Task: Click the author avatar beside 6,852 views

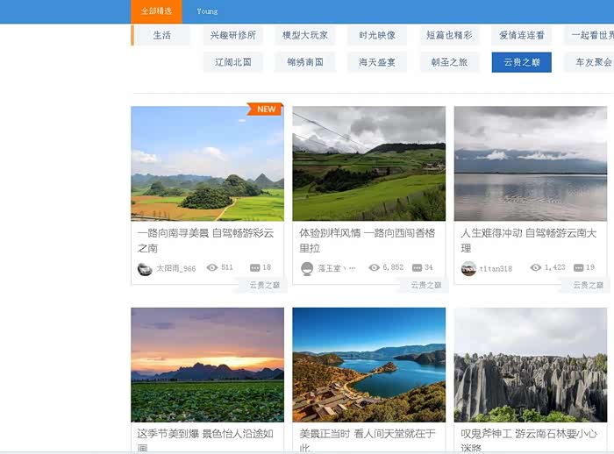Action: click(x=307, y=269)
